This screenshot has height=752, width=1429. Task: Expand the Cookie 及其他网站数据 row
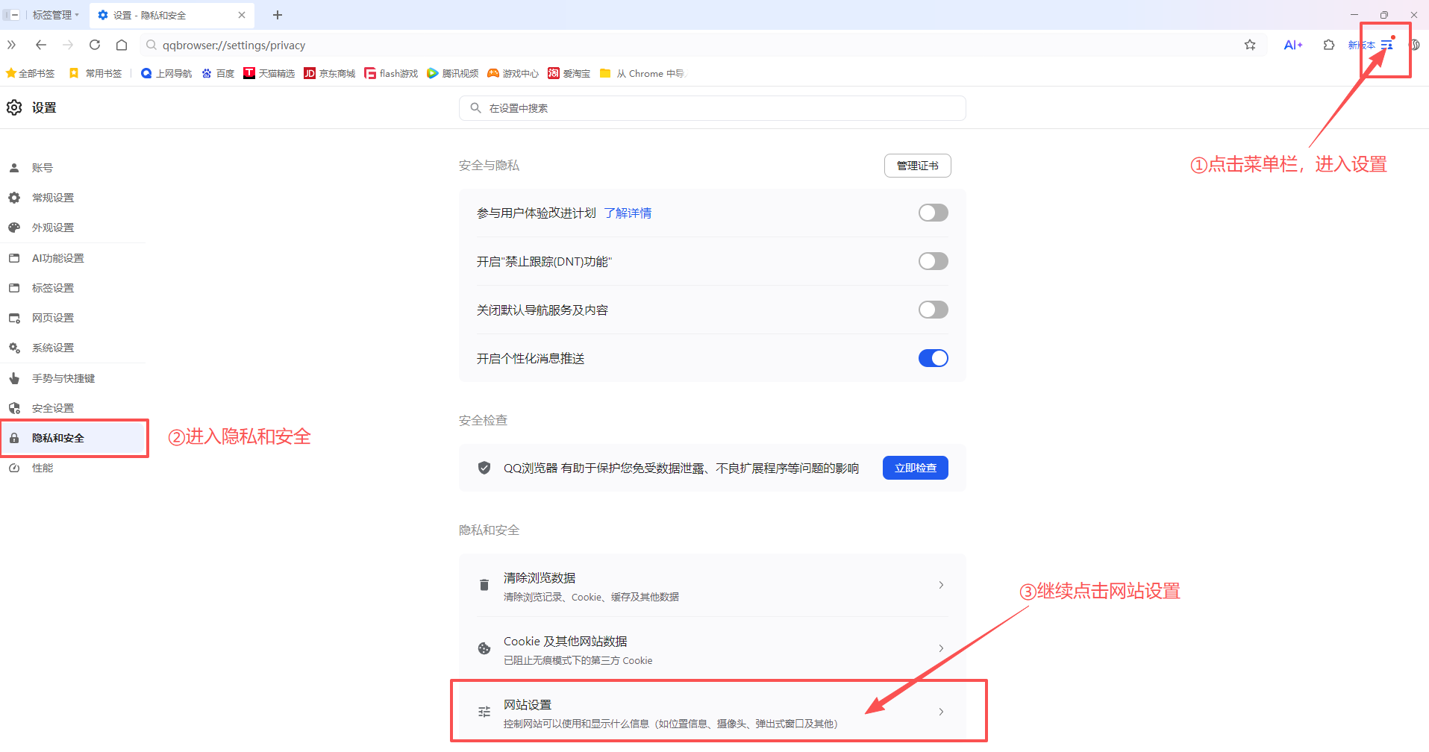pos(713,649)
